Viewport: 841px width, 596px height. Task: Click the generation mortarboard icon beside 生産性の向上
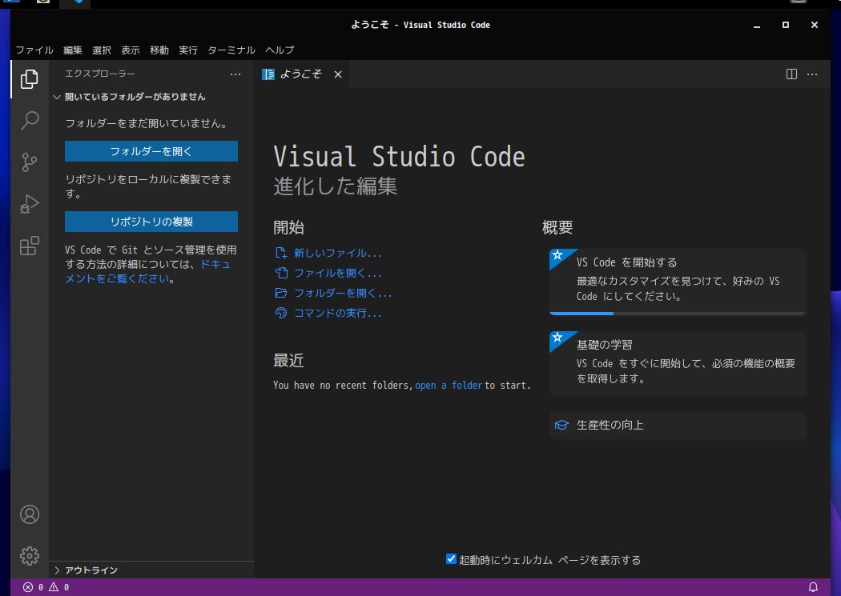[x=561, y=425]
